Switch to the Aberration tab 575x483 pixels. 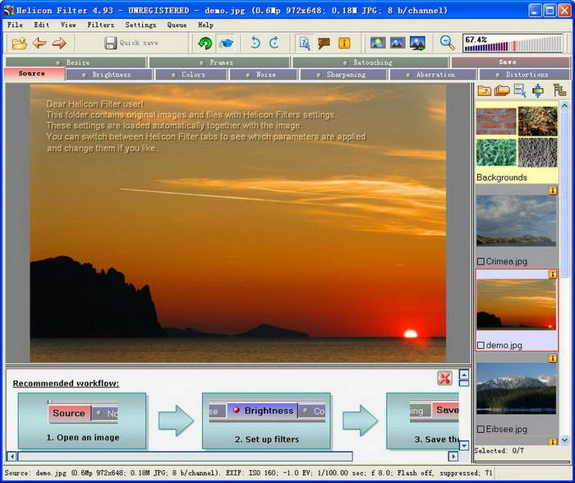point(433,75)
